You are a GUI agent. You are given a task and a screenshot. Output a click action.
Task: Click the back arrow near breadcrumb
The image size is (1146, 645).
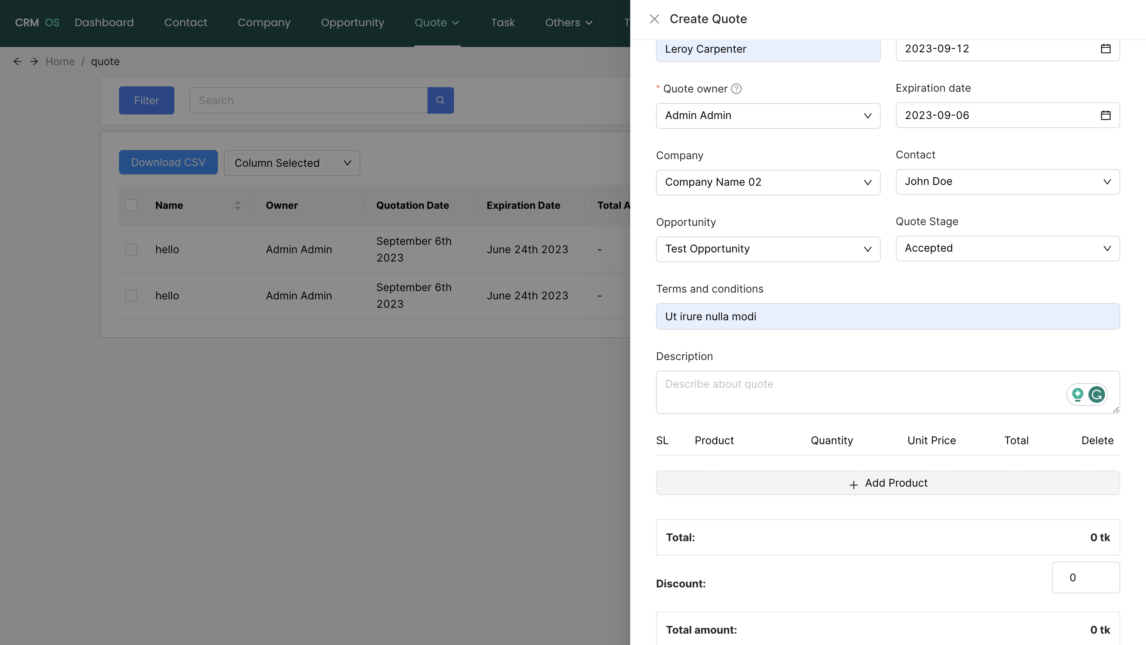click(x=17, y=61)
